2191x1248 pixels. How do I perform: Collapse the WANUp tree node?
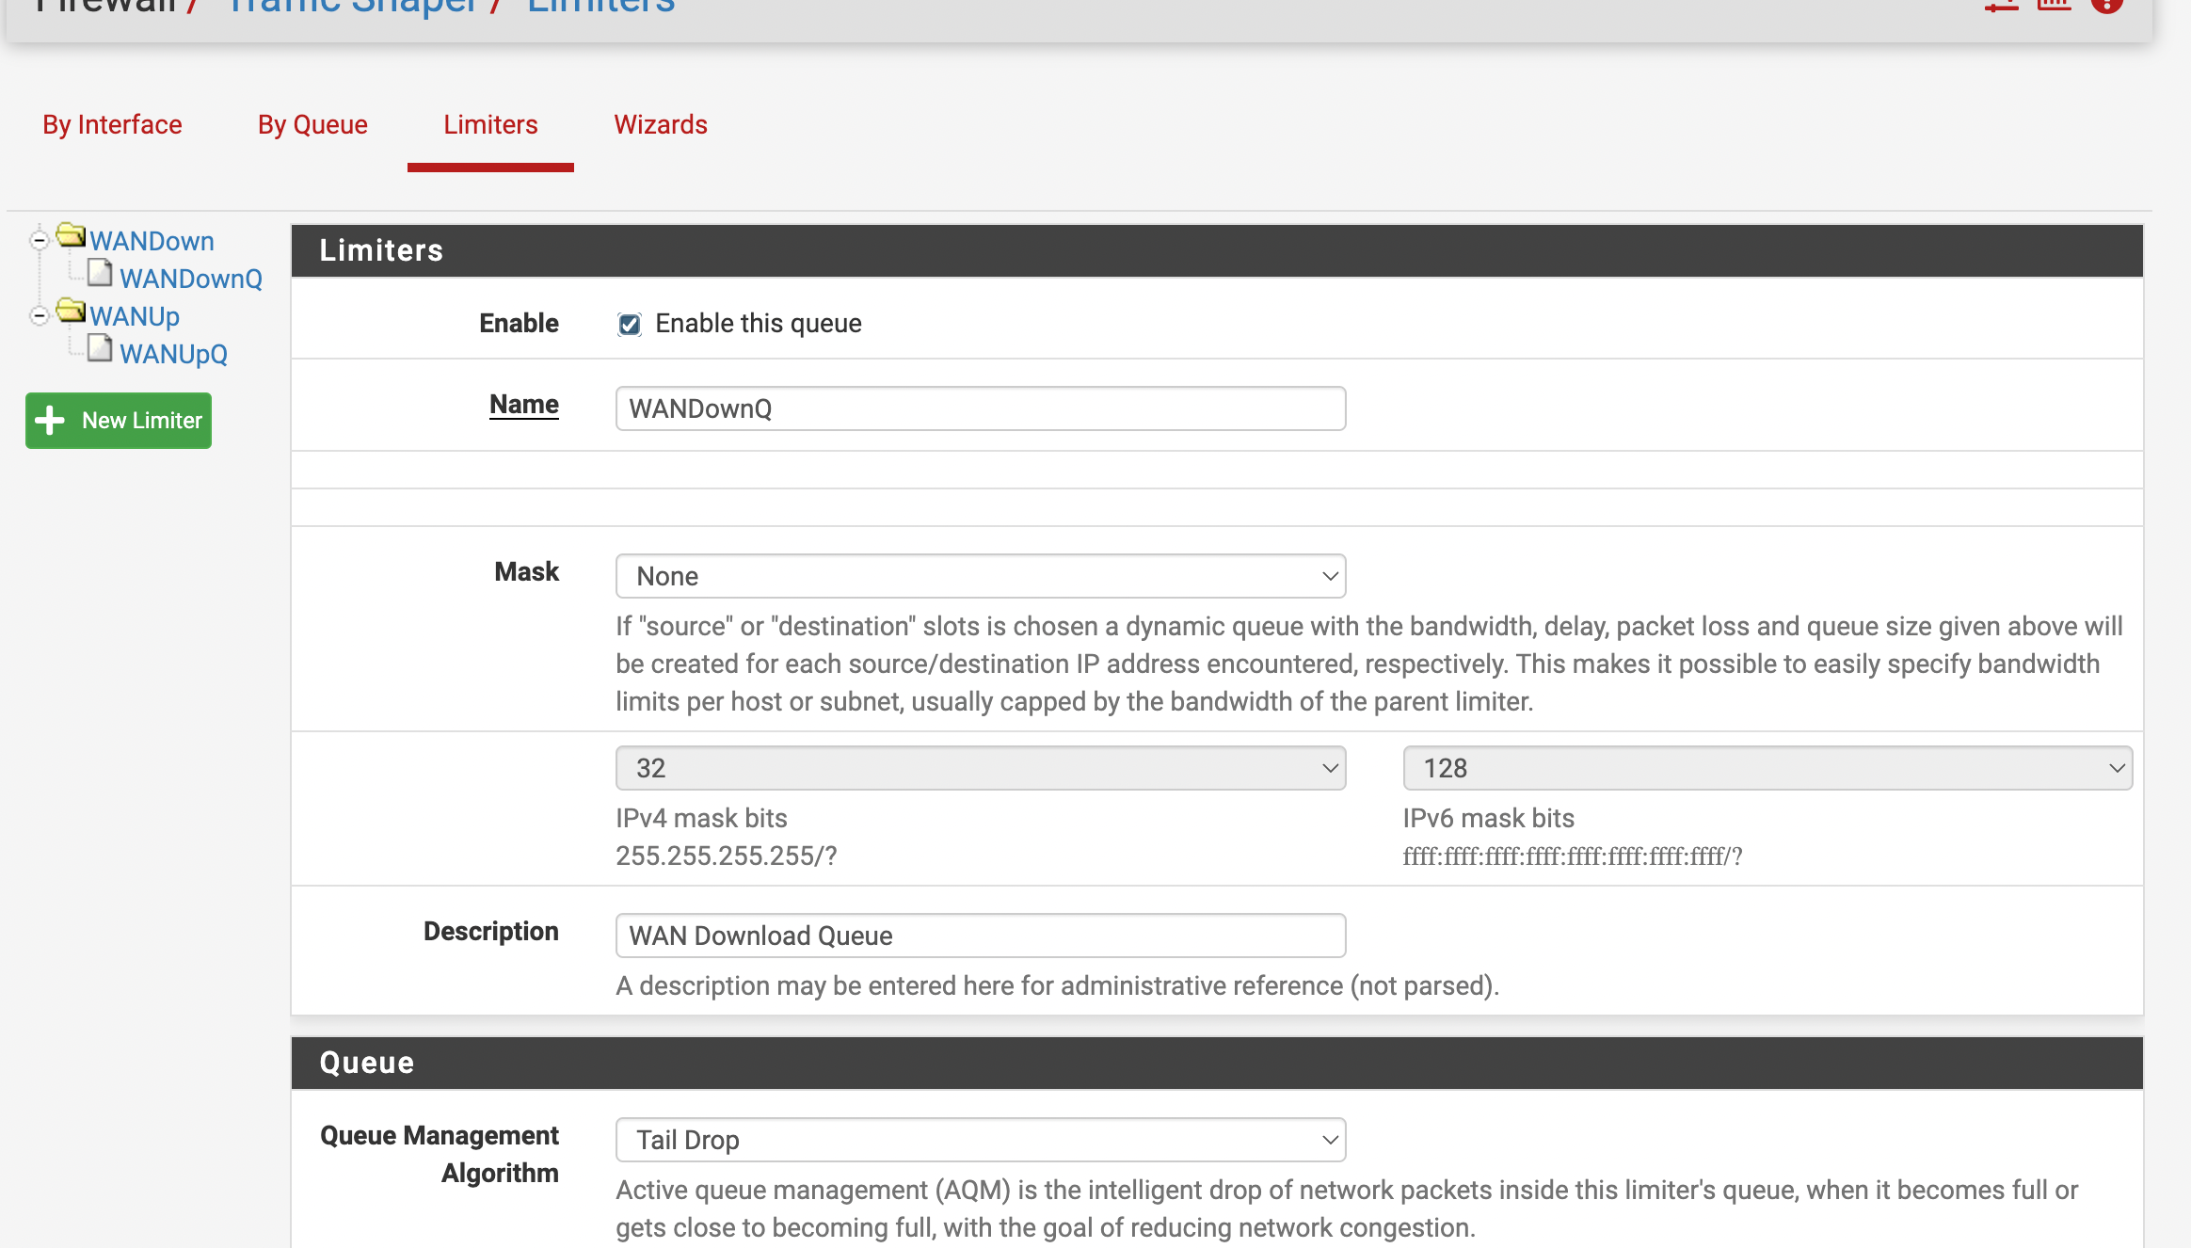coord(39,316)
